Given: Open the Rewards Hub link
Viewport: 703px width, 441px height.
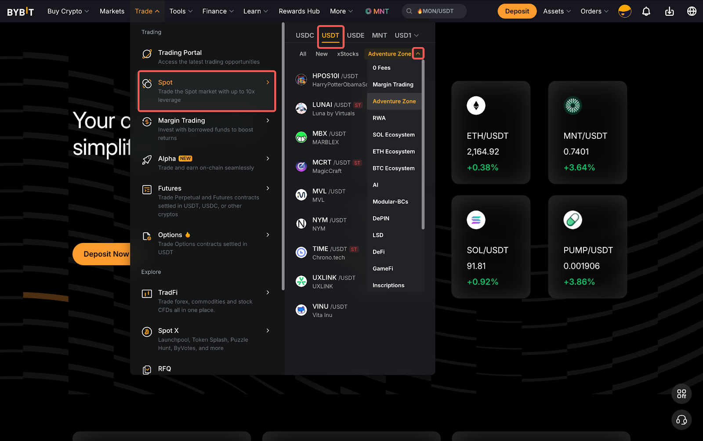Looking at the screenshot, I should [x=299, y=11].
